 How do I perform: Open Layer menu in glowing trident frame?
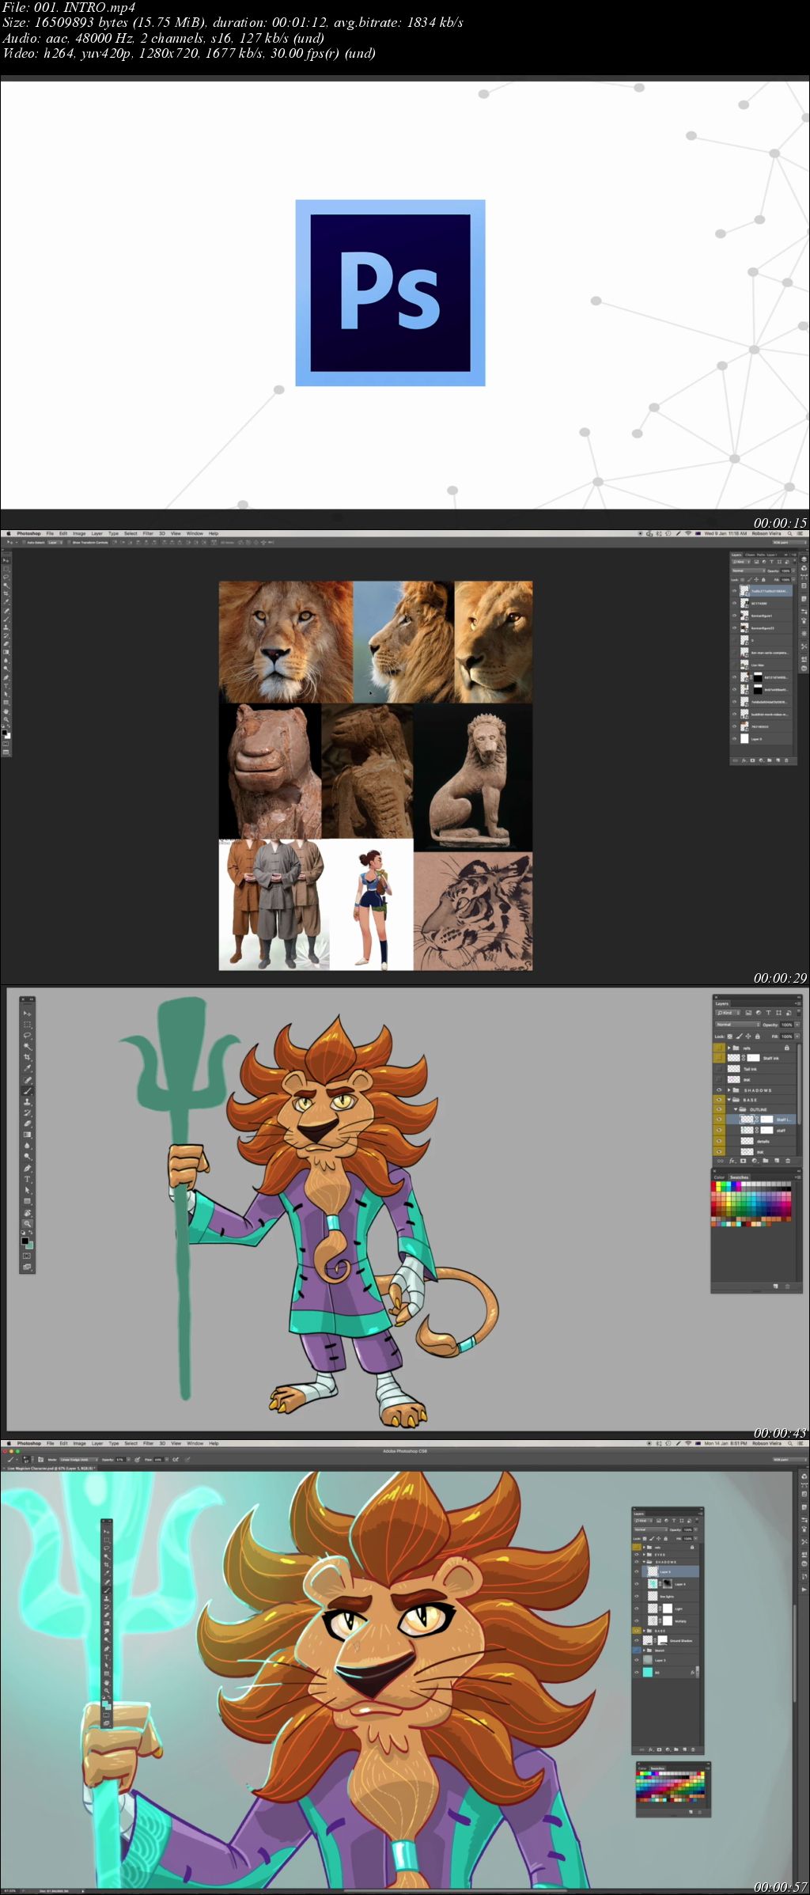[97, 1443]
